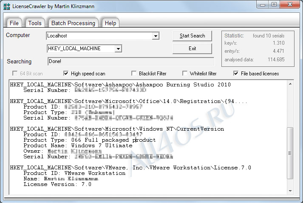Click the 'Product Type: 066 Full packaged product' line
Screen dimensions: 303x203
pos(90,140)
